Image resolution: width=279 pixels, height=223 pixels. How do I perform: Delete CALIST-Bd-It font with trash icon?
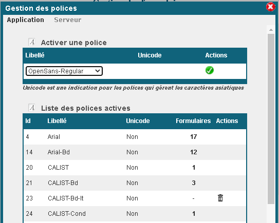tap(220, 198)
